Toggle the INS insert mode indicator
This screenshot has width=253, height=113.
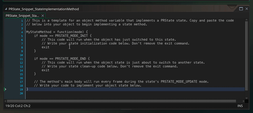coord(240,106)
